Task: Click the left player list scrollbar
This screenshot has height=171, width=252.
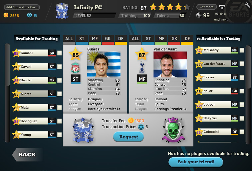Action: tap(7, 93)
